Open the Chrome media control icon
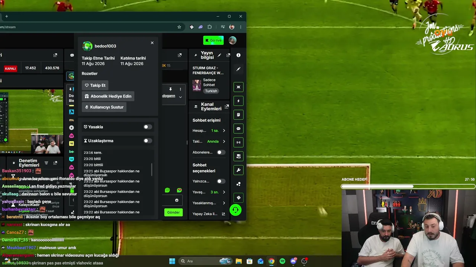Screen dimensions: 476x267 click(223, 27)
